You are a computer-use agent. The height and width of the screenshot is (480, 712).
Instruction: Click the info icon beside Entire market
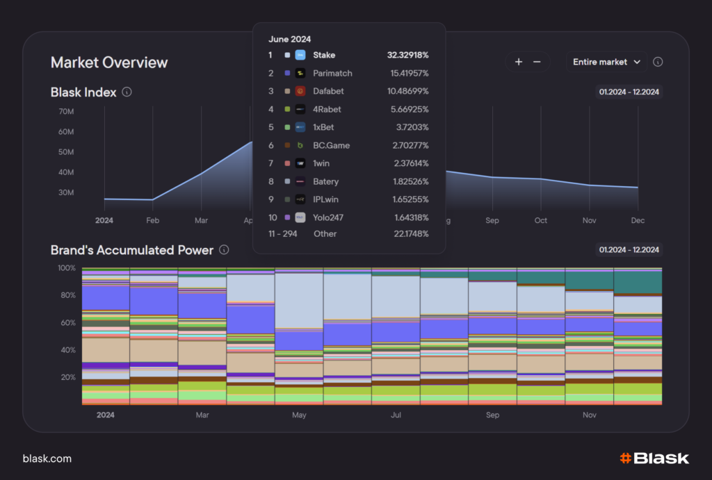coord(658,62)
